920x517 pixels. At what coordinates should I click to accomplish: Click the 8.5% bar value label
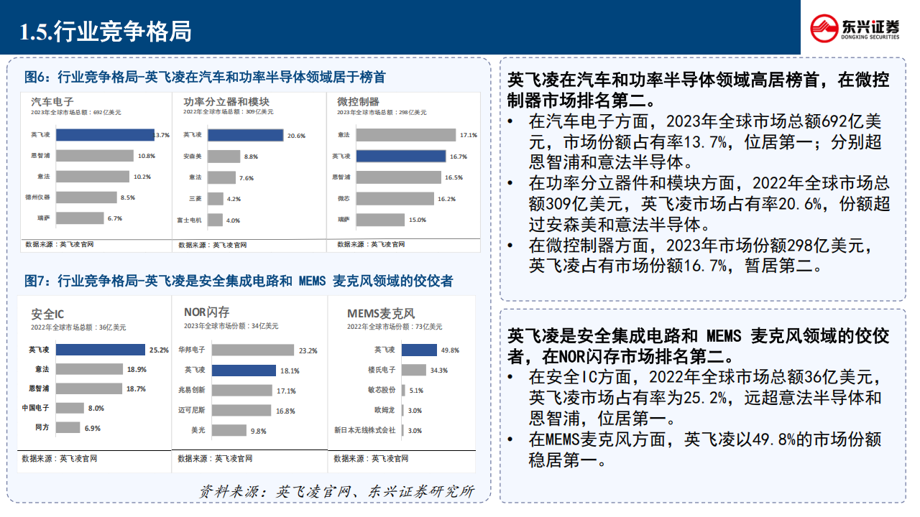pyautogui.click(x=129, y=197)
